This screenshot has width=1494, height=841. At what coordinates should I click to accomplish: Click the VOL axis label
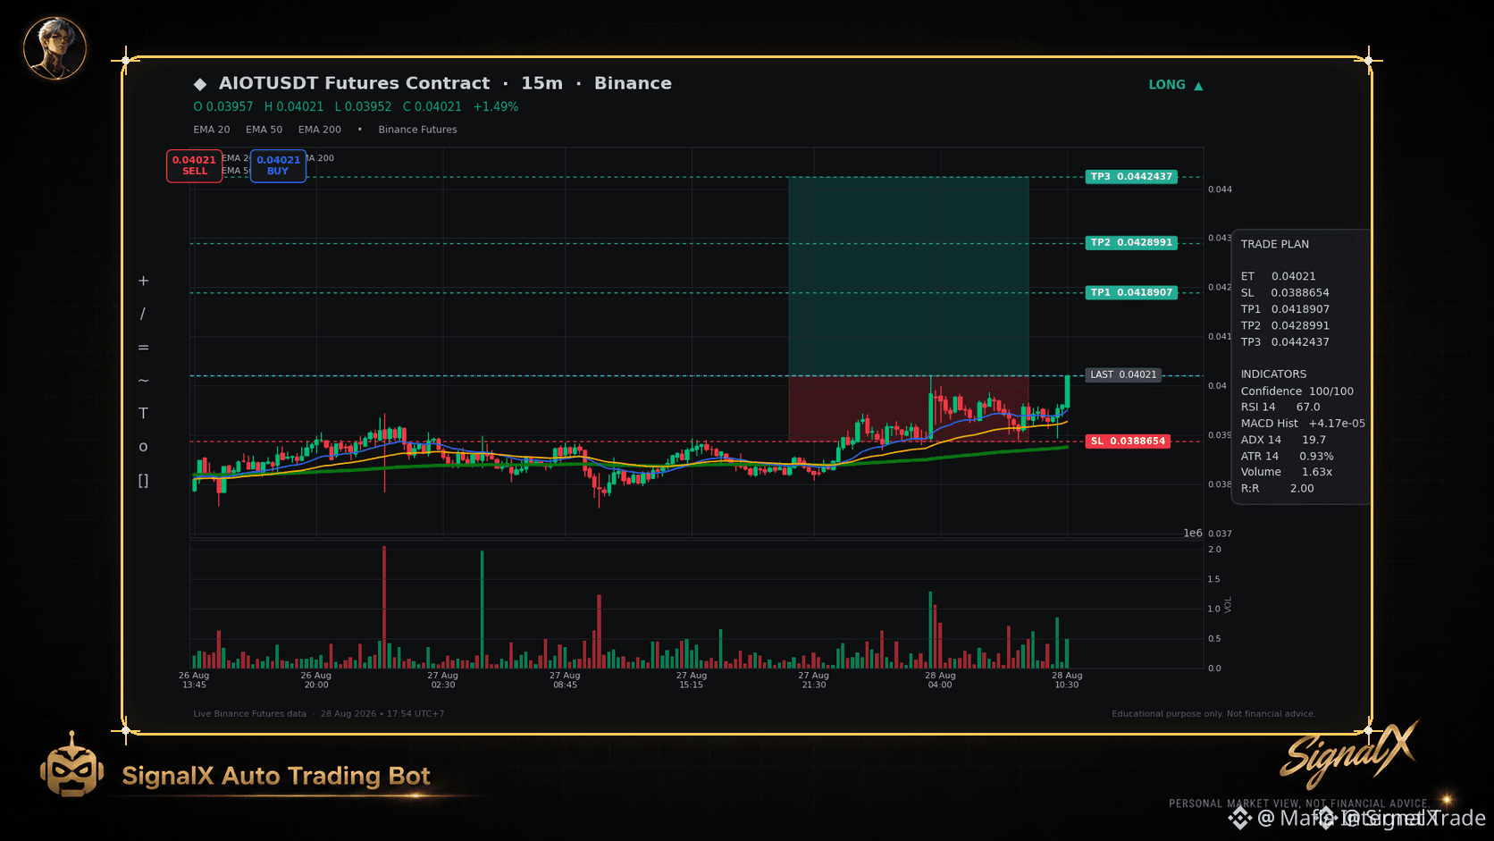(1228, 605)
